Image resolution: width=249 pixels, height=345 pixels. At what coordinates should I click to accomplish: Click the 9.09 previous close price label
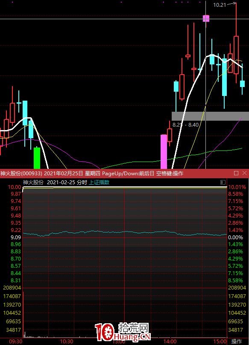(16, 238)
